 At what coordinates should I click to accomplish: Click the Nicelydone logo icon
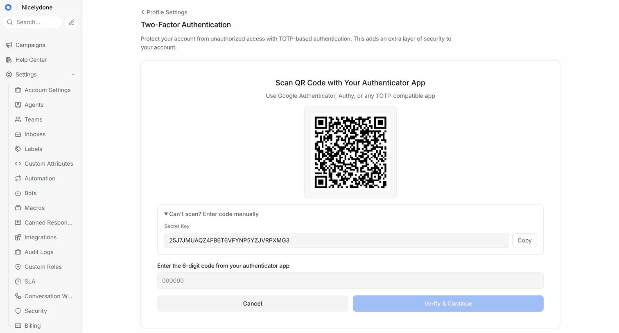point(8,7)
